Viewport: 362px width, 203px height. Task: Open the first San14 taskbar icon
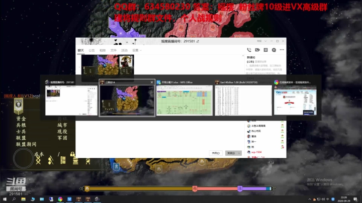[x=79, y=199]
